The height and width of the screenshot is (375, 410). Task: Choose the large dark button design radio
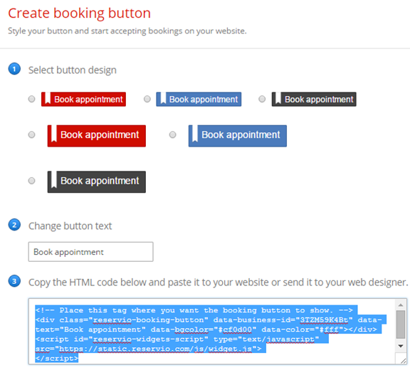(31, 181)
